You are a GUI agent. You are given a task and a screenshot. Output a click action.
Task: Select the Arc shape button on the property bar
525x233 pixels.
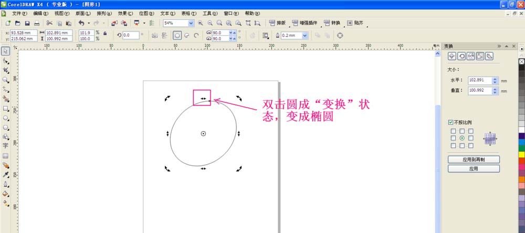(196, 36)
